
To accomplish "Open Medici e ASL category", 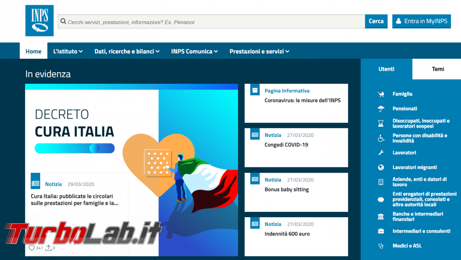I will tap(407, 246).
